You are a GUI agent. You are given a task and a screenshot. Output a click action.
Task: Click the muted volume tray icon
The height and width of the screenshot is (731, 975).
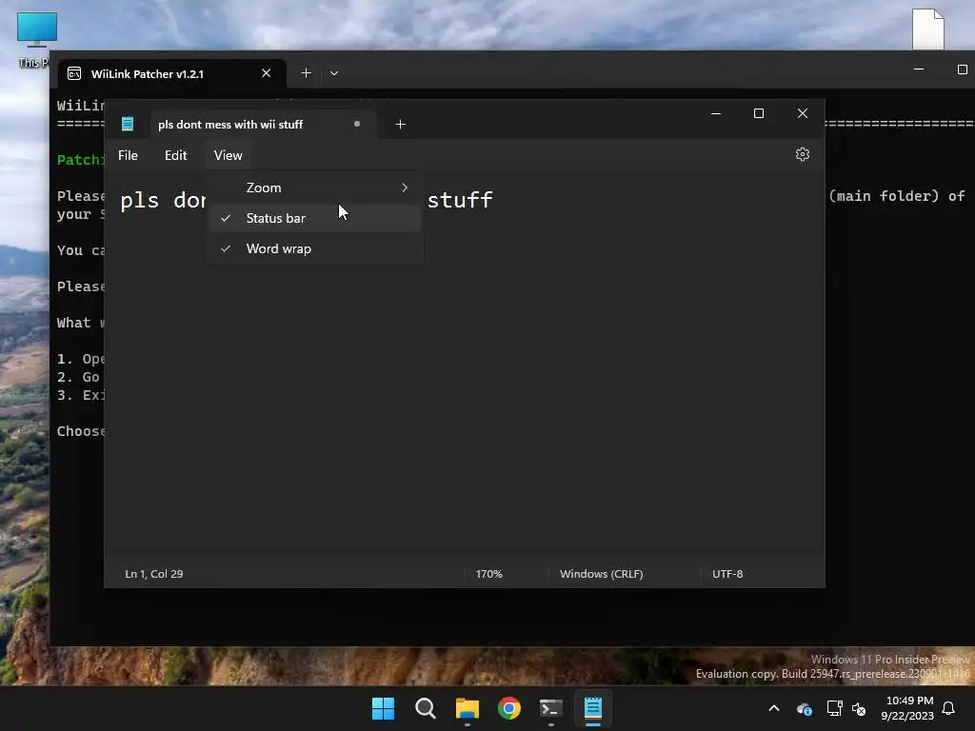[x=859, y=708]
